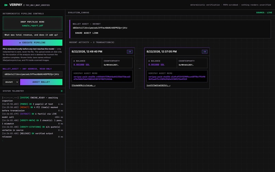275x172 pixels.
Task: Click audit memo hash starting c4036d
Action: 102,78
